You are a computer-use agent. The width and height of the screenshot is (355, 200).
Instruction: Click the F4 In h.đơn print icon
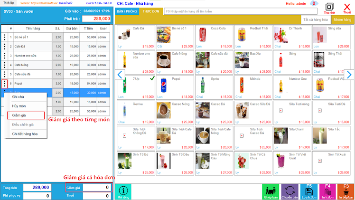[x=327, y=191]
